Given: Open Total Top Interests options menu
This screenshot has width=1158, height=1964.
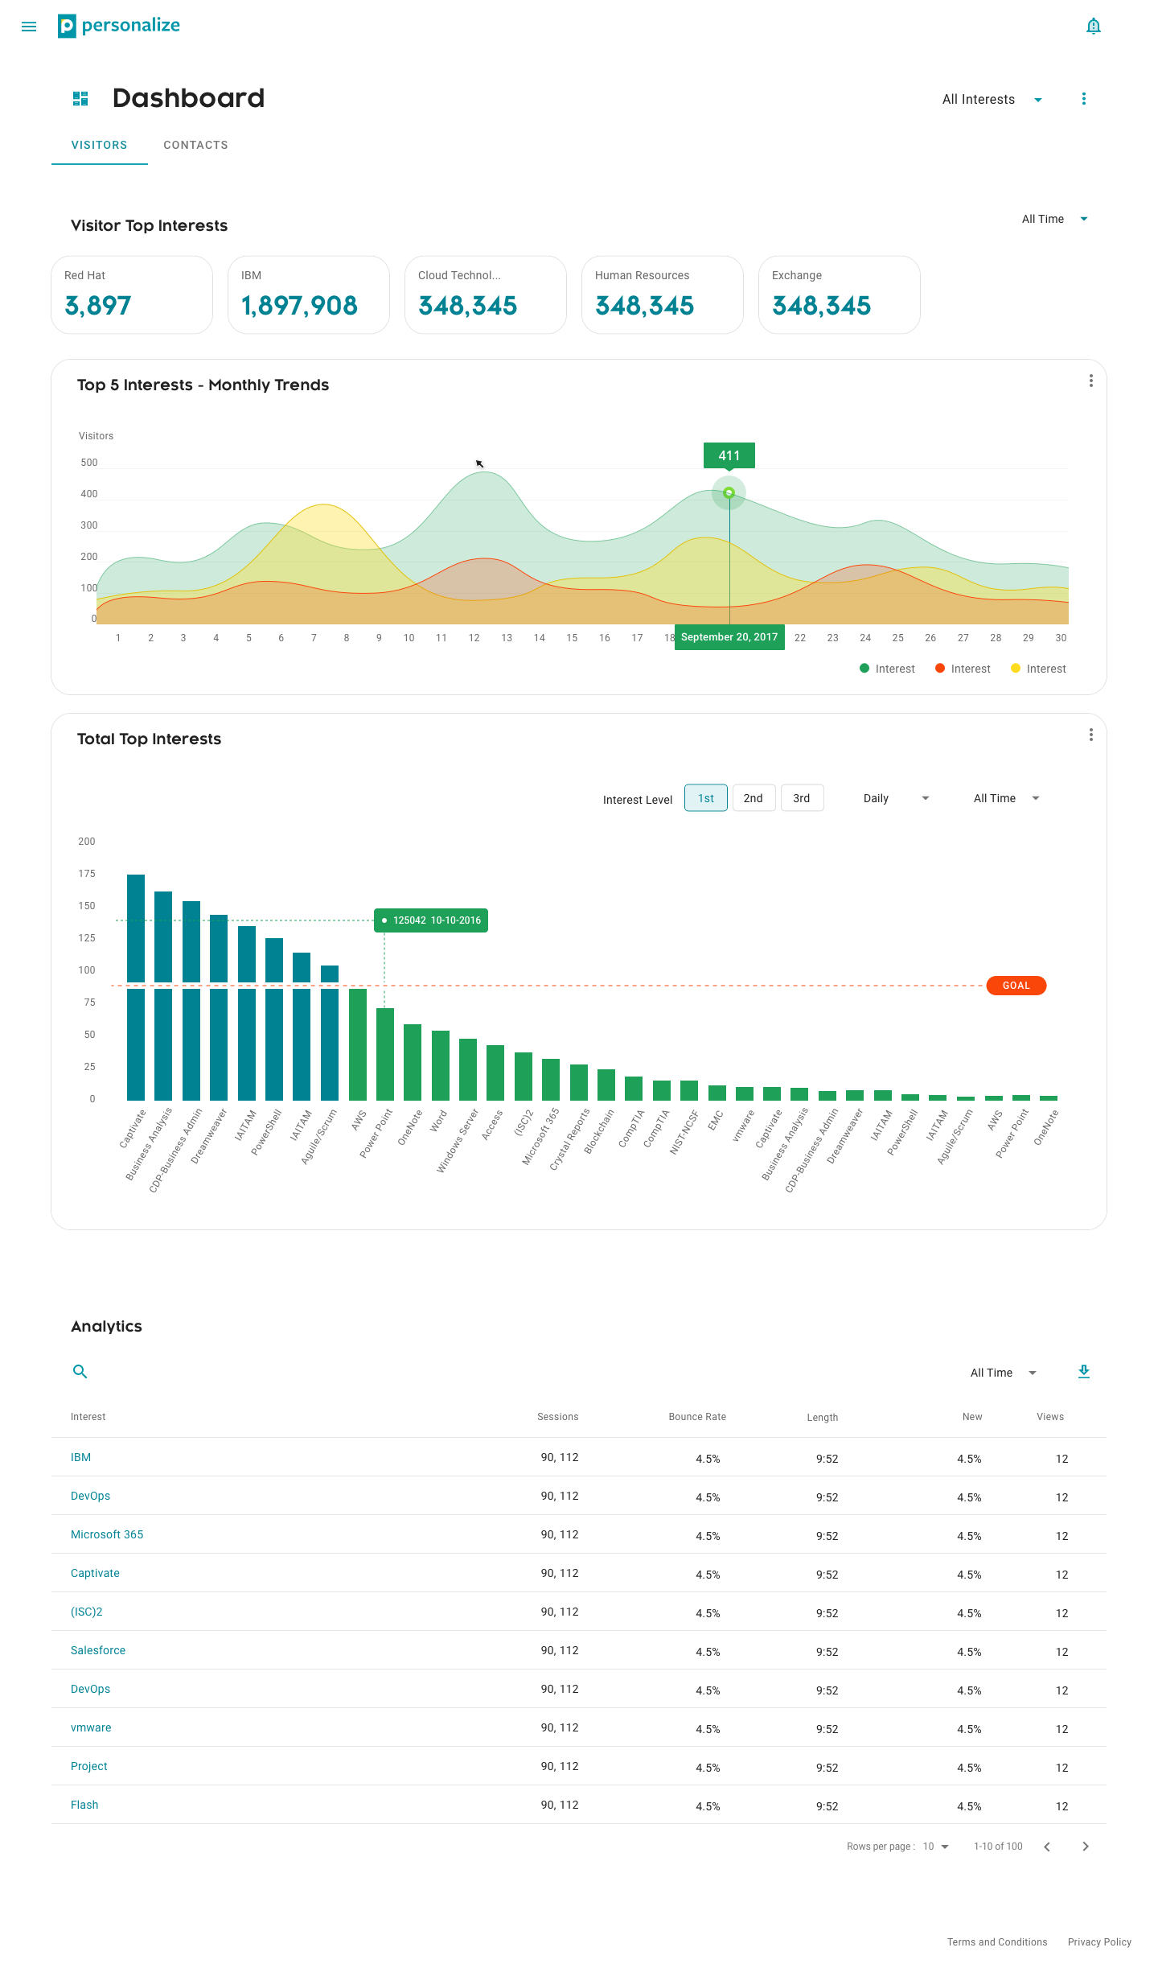Looking at the screenshot, I should pos(1090,735).
